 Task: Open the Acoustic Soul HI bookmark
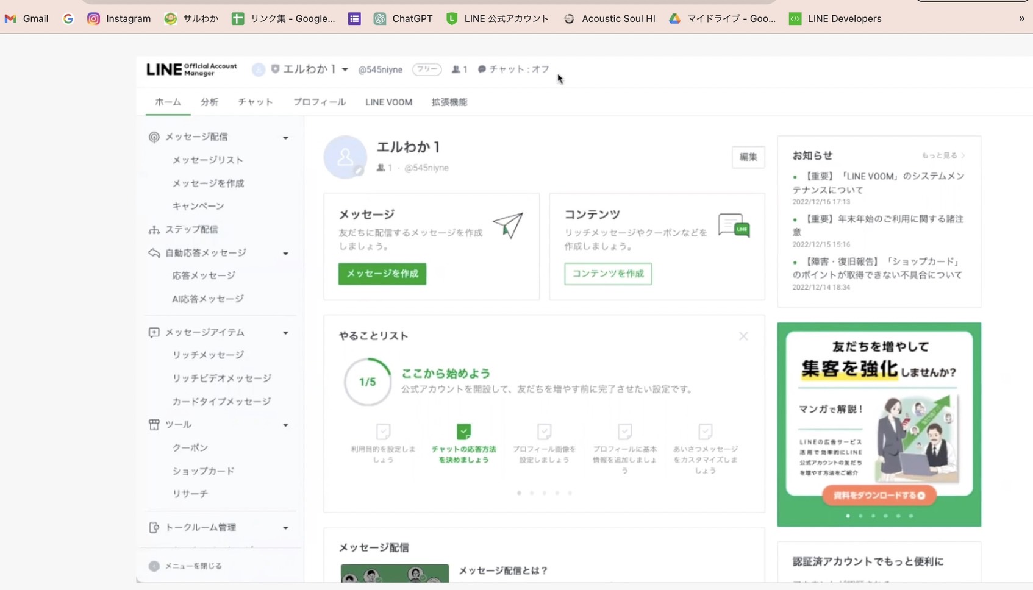click(x=609, y=18)
